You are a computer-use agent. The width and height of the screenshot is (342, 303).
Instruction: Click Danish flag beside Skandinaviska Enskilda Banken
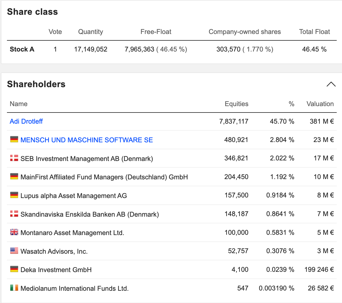[14, 214]
